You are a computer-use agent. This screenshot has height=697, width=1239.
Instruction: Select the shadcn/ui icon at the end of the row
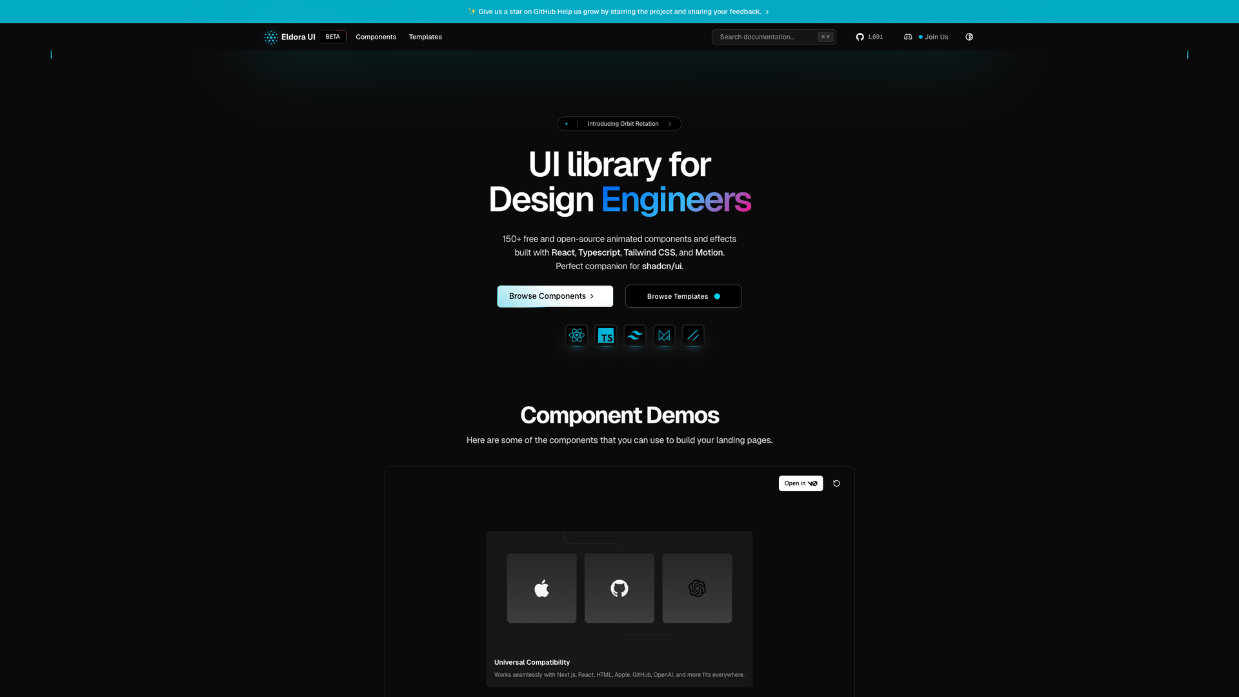(693, 336)
